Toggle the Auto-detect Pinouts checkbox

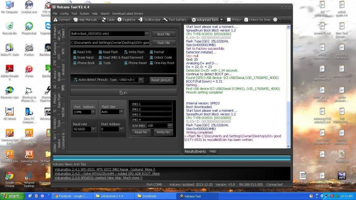(x=76, y=80)
